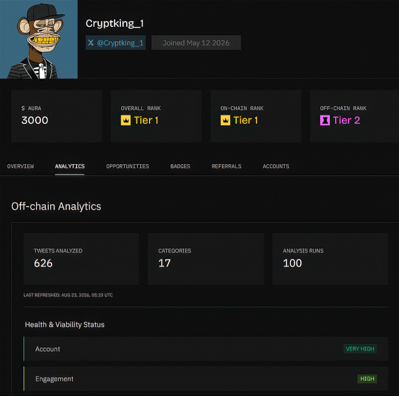Click the ape profile avatar image

[x=39, y=39]
